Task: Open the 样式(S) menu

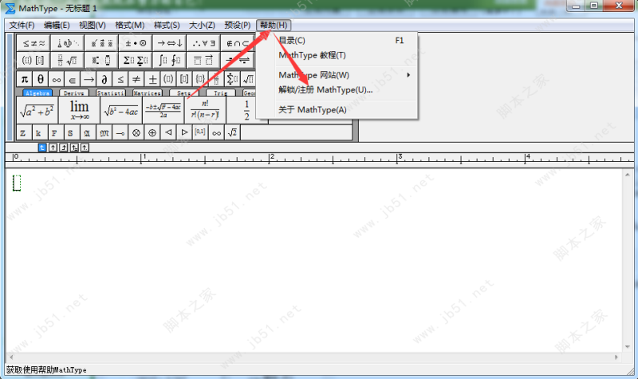Action: point(167,26)
